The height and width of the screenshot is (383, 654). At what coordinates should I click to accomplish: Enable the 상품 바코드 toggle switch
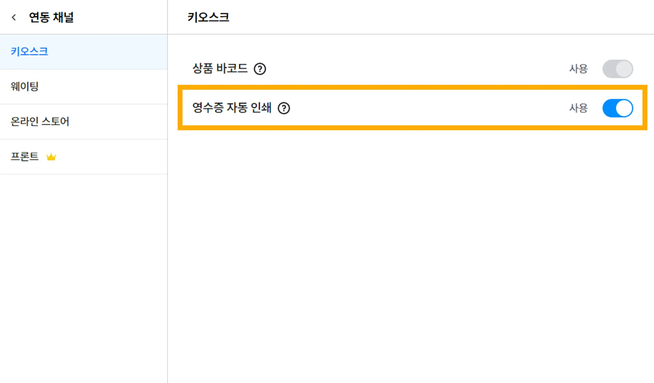[x=617, y=69]
